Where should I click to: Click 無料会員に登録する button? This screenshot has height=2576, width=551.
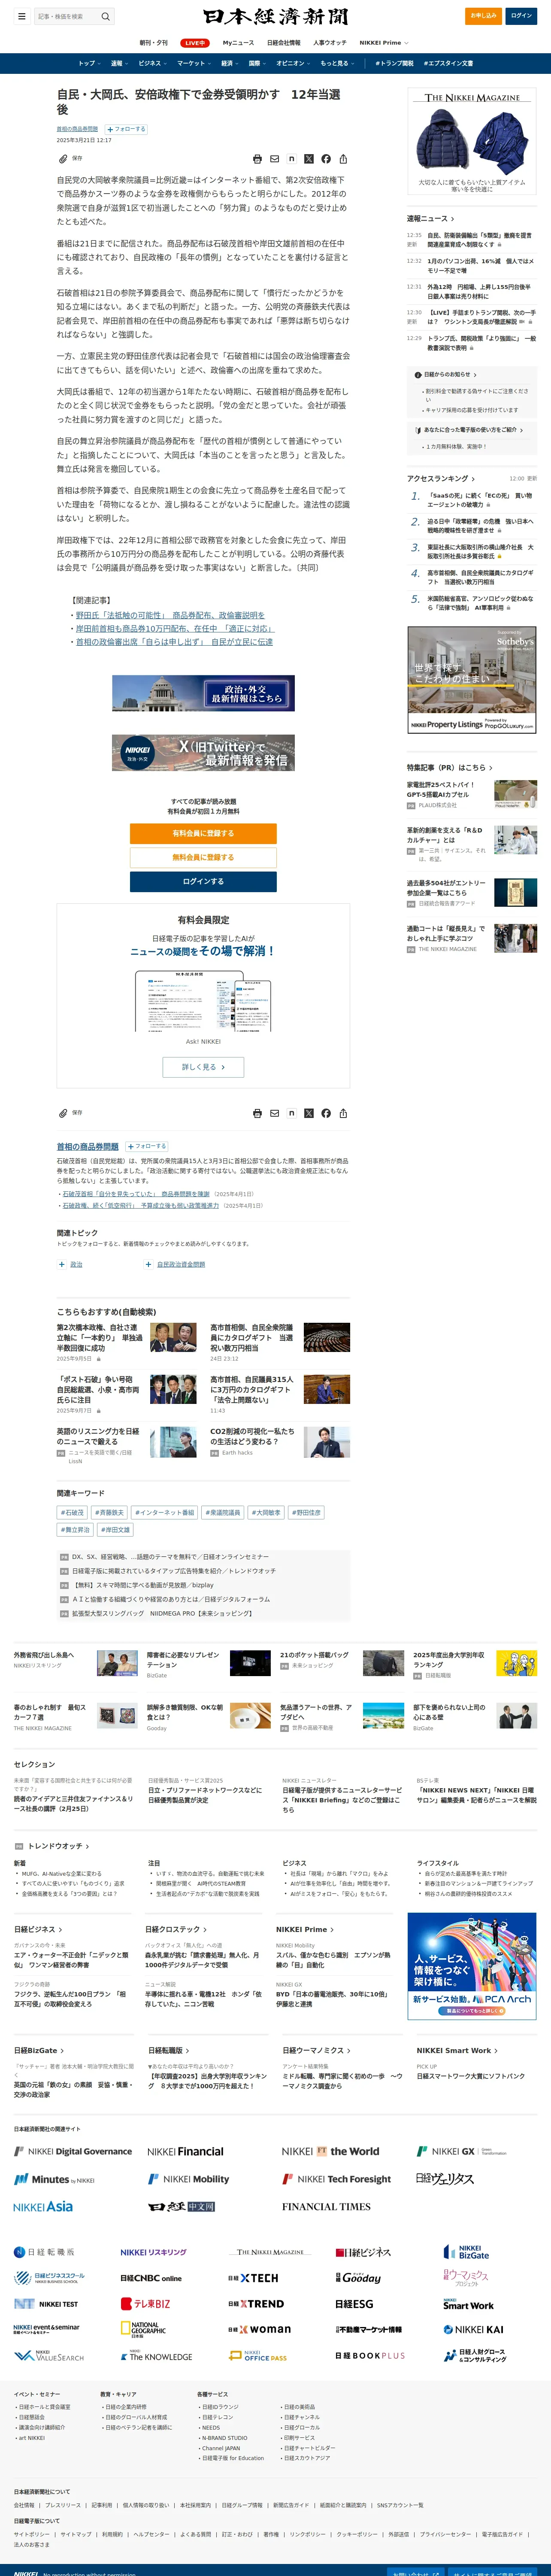point(203,857)
